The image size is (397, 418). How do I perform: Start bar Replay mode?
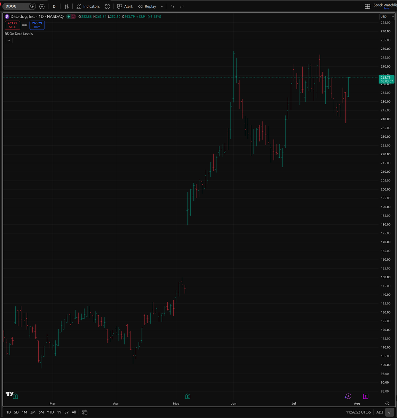(x=147, y=6)
